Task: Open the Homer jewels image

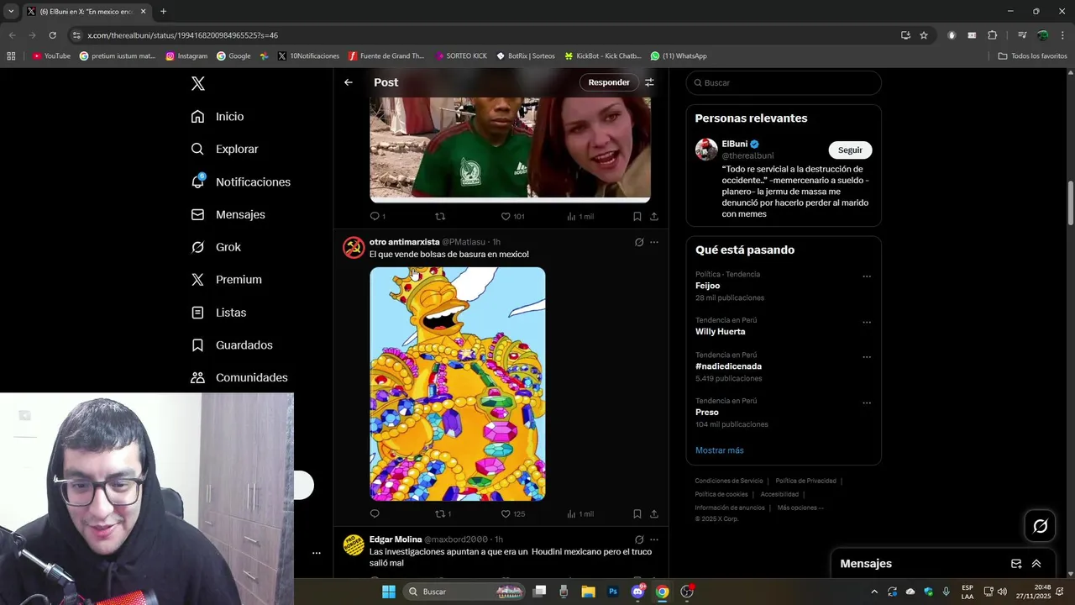Action: pyautogui.click(x=458, y=384)
